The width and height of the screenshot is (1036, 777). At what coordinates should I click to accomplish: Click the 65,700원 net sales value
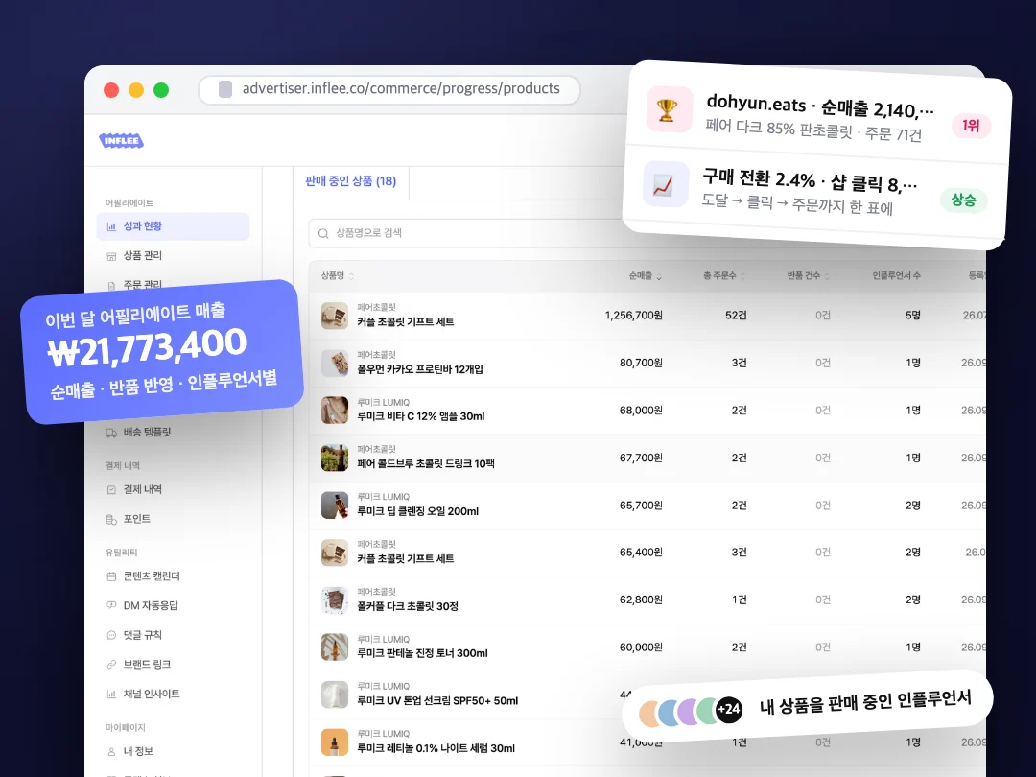click(641, 506)
